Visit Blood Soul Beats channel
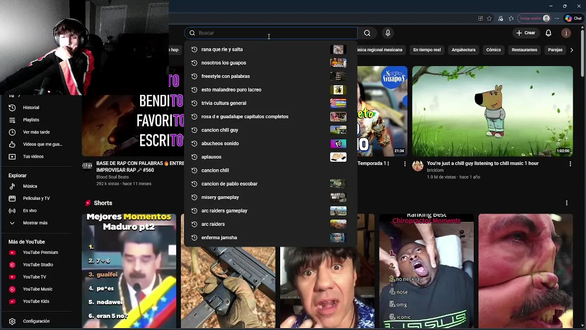Screen dimensions: 586x330 112,177
